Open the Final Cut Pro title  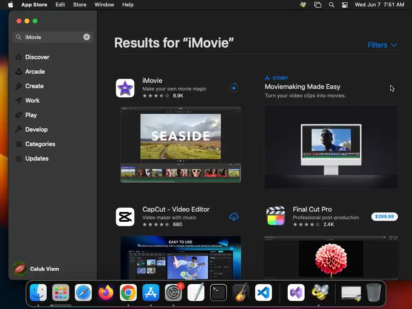point(312,209)
